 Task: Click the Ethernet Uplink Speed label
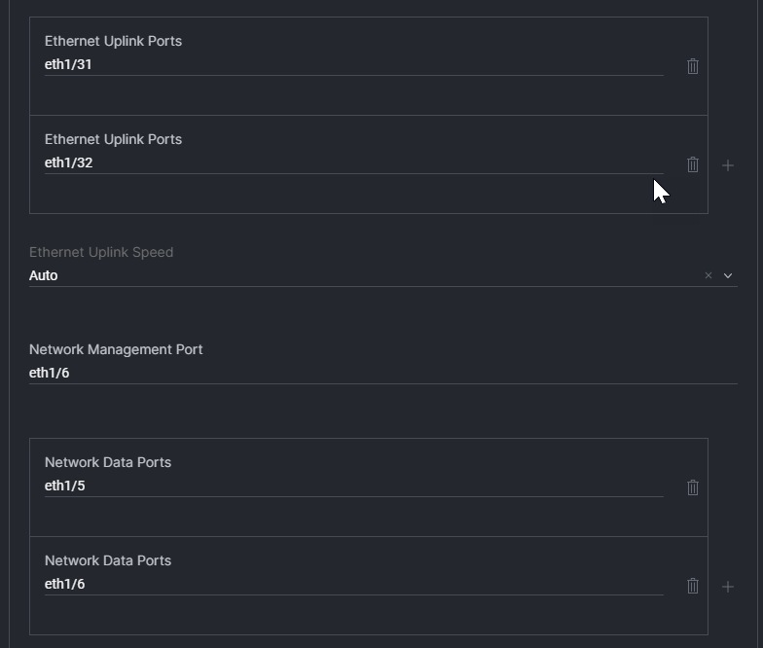[x=101, y=252]
